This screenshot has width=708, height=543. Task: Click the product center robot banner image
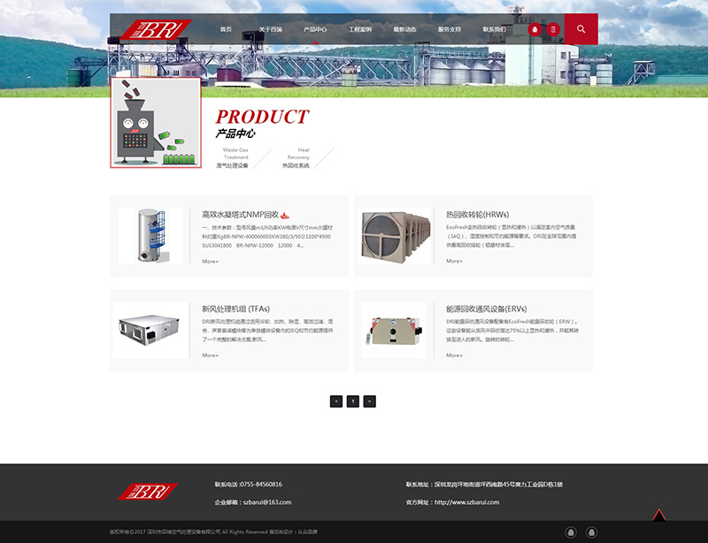tap(156, 123)
